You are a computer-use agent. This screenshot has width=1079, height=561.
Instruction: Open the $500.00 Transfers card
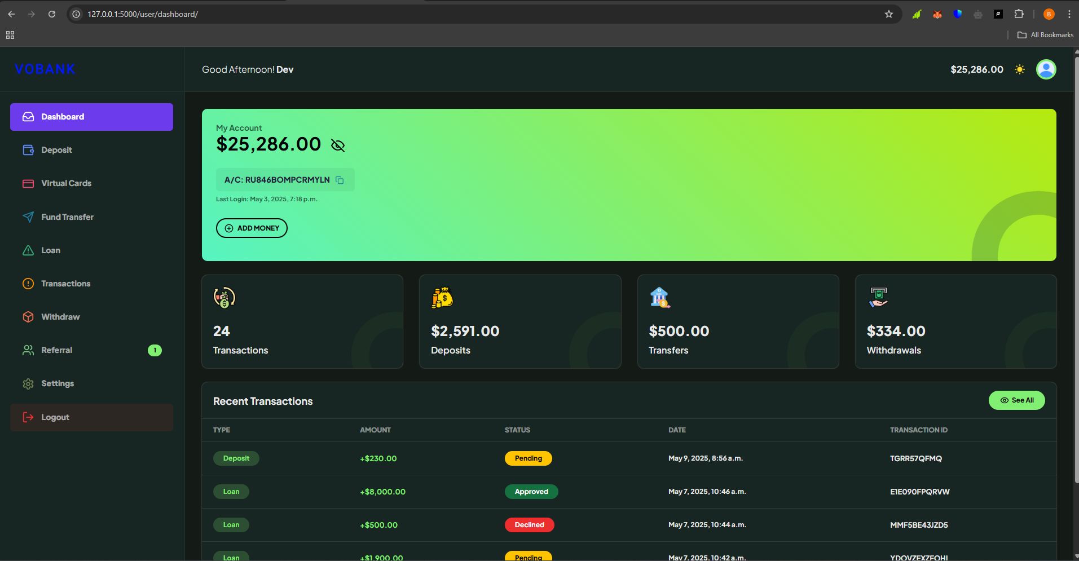click(x=738, y=321)
